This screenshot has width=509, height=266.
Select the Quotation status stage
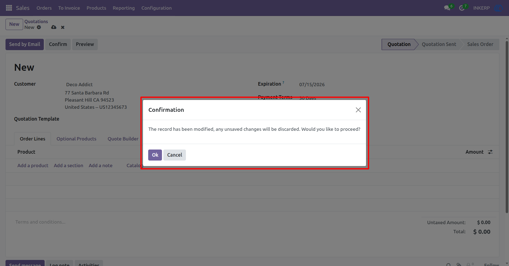pos(399,44)
